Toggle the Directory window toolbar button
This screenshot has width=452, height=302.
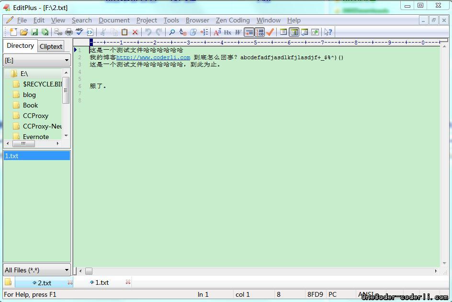[294, 32]
